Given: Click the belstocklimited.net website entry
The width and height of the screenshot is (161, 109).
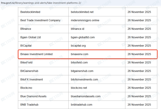Looking at the screenshot, I should (83, 12).
